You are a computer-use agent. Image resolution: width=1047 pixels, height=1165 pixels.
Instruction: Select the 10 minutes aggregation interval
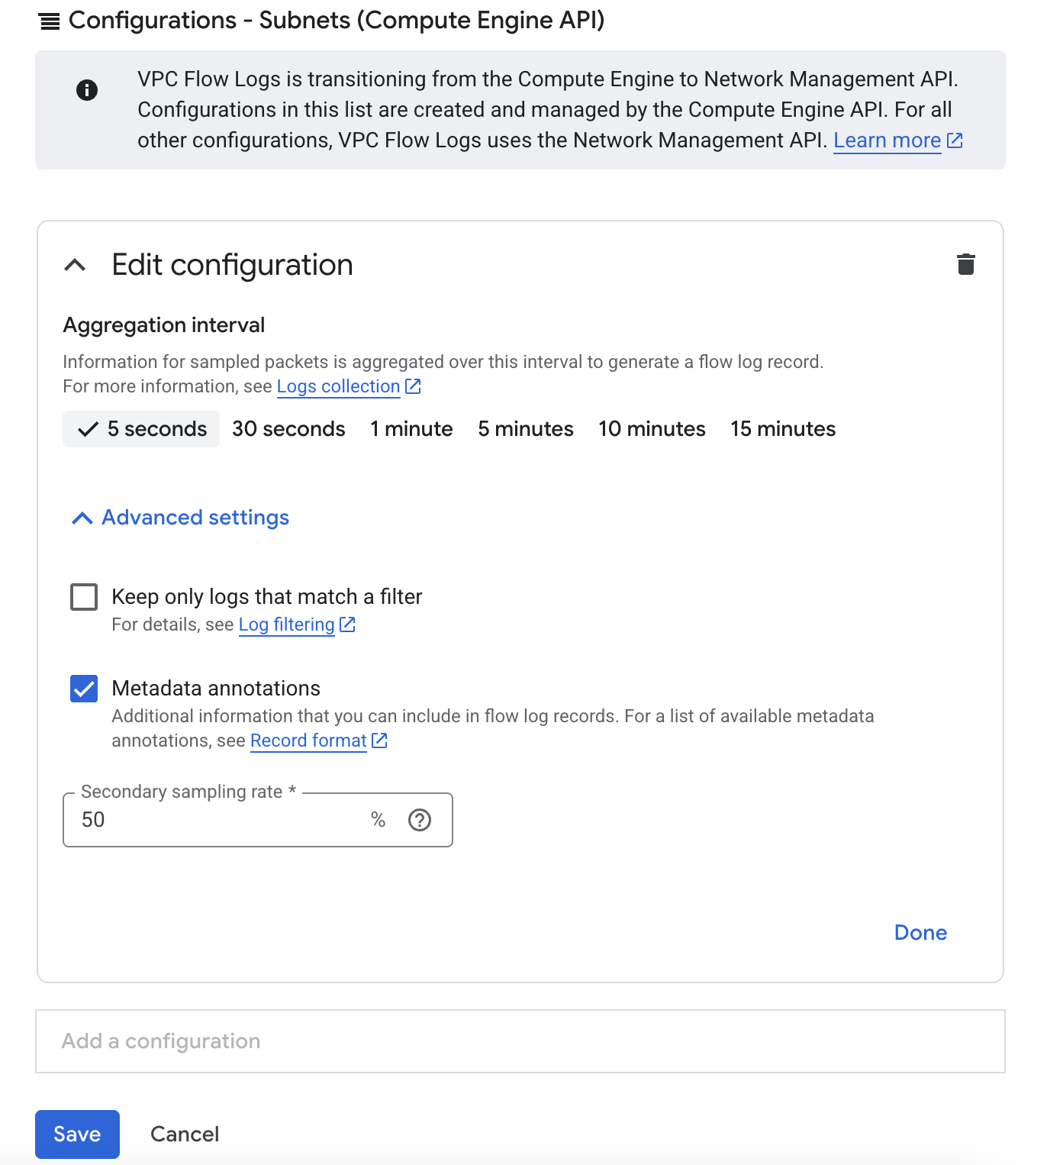coord(652,429)
